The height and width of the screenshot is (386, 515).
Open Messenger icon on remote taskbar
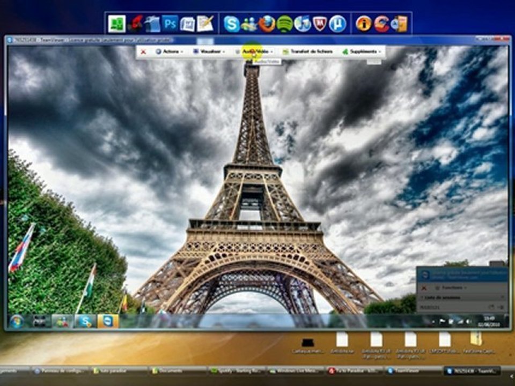[62, 321]
